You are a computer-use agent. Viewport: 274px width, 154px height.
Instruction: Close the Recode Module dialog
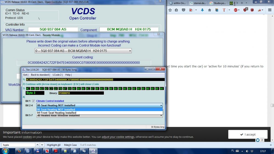point(158,34)
